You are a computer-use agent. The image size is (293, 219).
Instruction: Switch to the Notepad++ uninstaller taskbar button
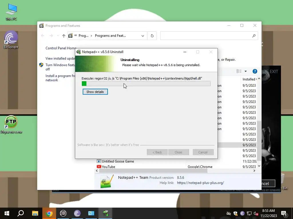click(105, 213)
